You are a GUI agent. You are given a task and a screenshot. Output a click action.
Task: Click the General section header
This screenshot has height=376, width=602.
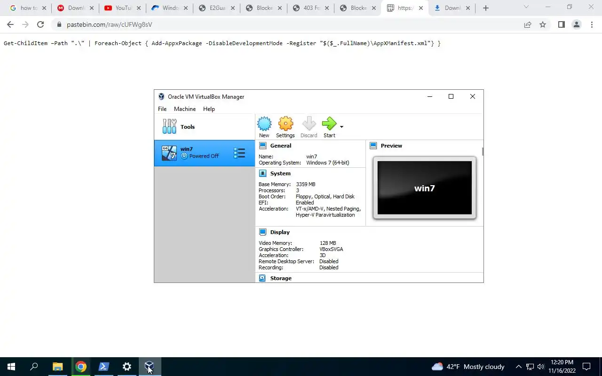click(x=281, y=146)
